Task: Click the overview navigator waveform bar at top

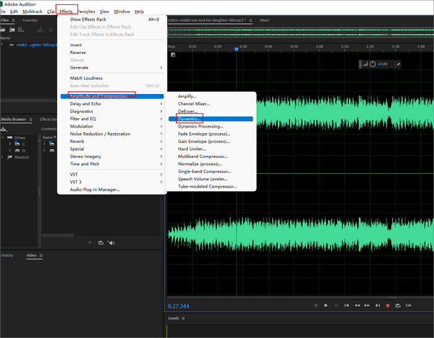Action: click(301, 32)
